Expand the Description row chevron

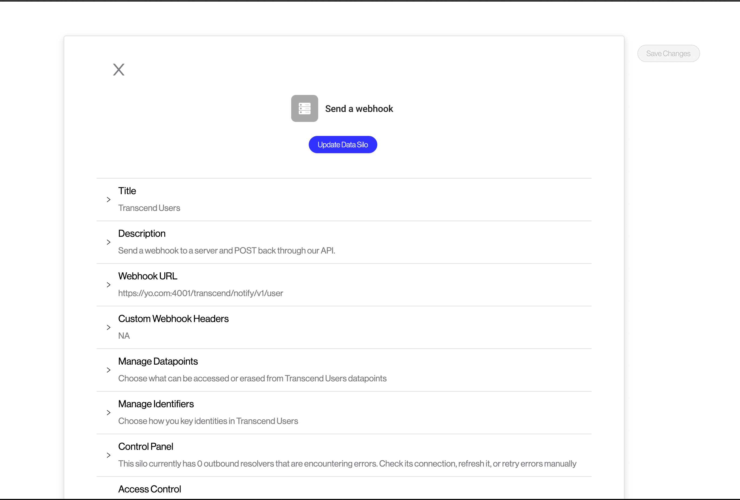[x=108, y=242]
